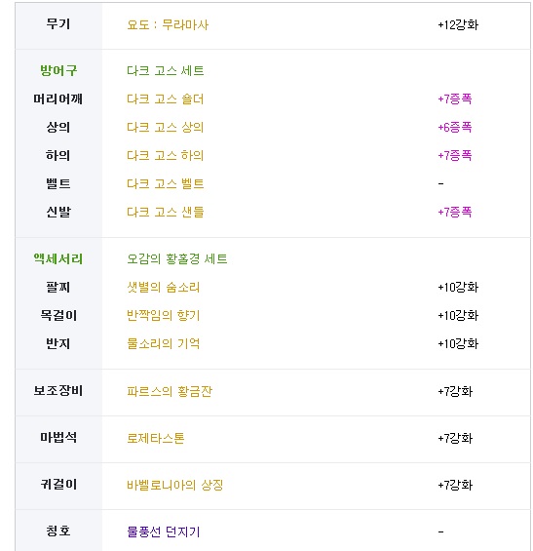Click the +6증폭 value for 상의
533x551 pixels.
point(455,127)
